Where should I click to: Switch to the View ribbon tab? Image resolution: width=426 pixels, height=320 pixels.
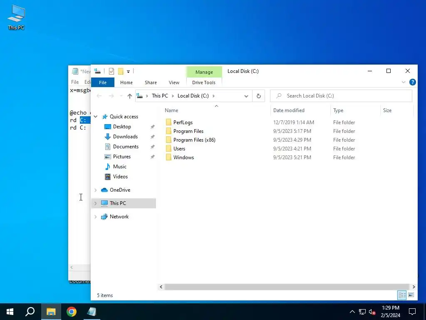pyautogui.click(x=174, y=82)
